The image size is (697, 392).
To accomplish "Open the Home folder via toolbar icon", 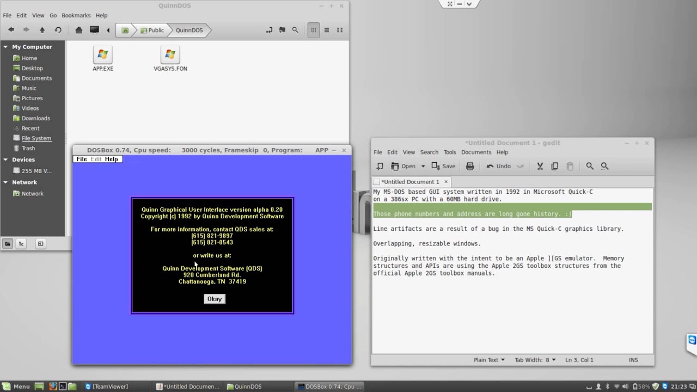I will click(79, 30).
